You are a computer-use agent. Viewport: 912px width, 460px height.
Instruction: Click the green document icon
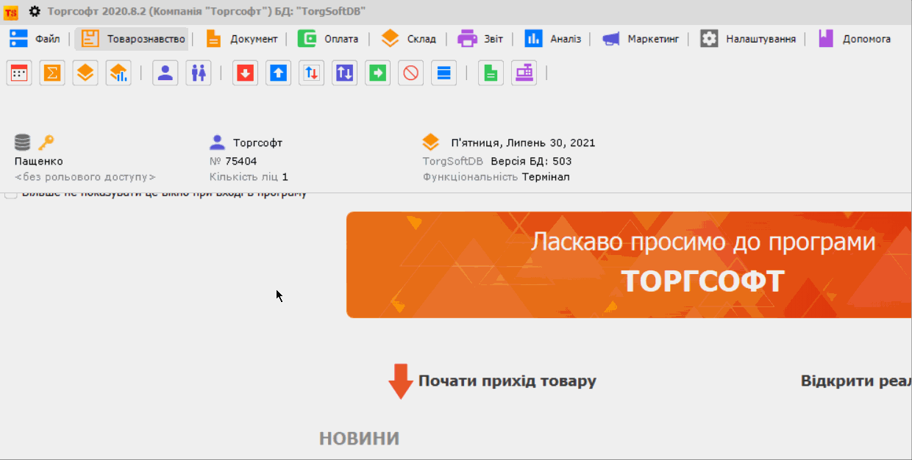pos(490,73)
